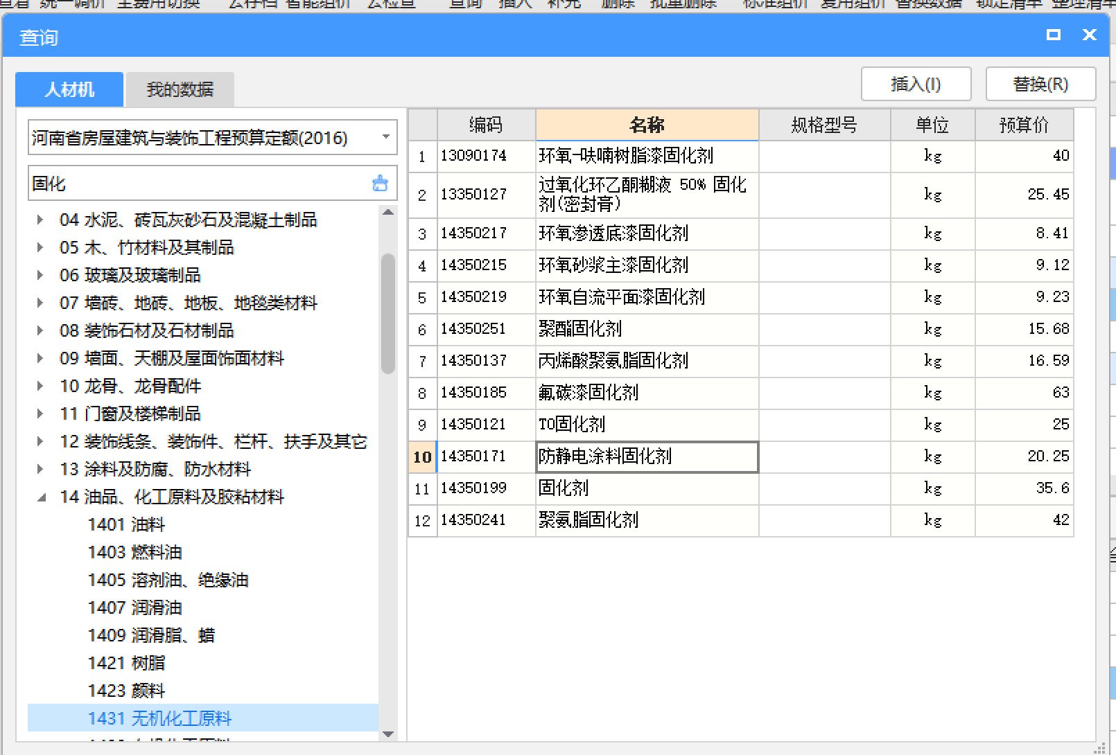Clear the search box with the broom icon
The width and height of the screenshot is (1116, 755).
click(380, 184)
